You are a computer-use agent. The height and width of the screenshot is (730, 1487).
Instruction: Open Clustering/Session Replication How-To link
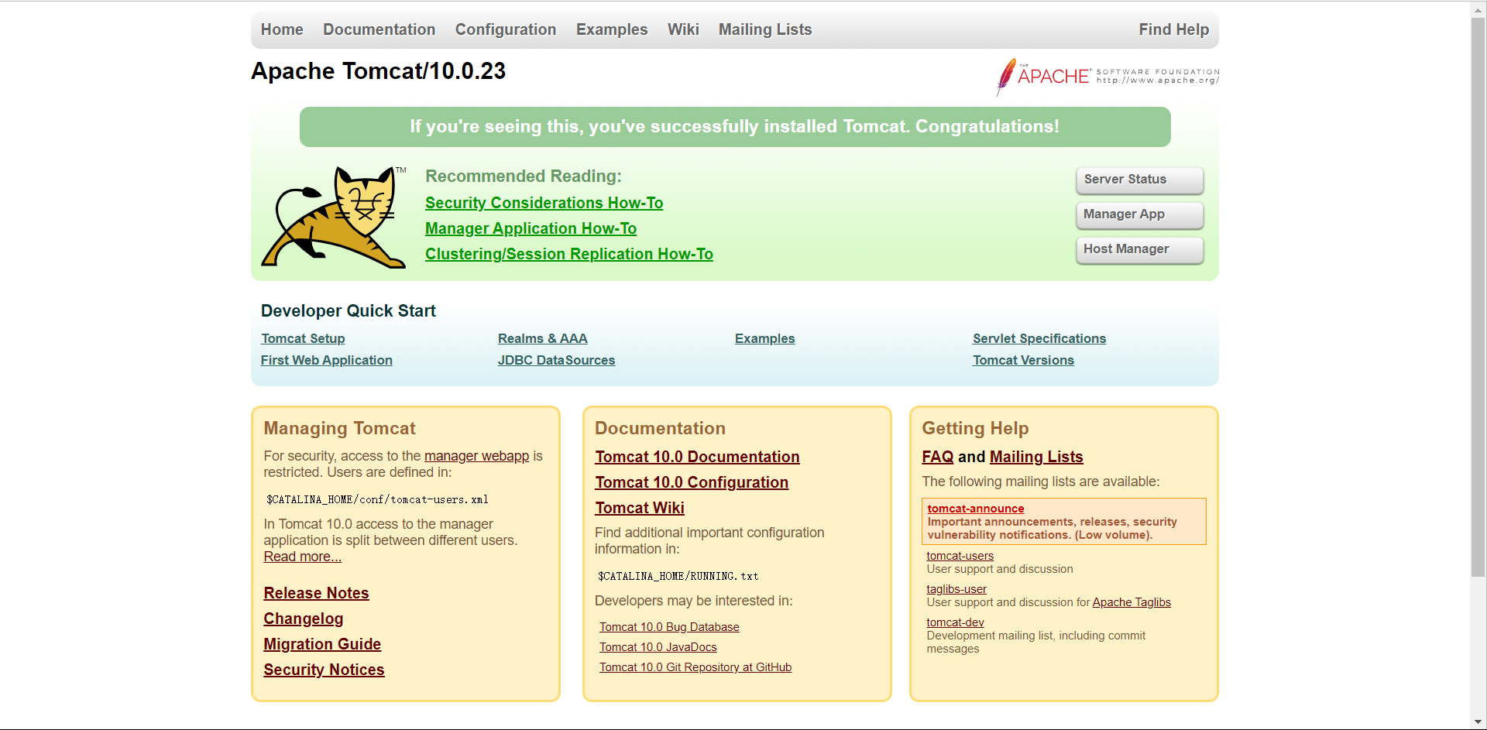tap(569, 254)
